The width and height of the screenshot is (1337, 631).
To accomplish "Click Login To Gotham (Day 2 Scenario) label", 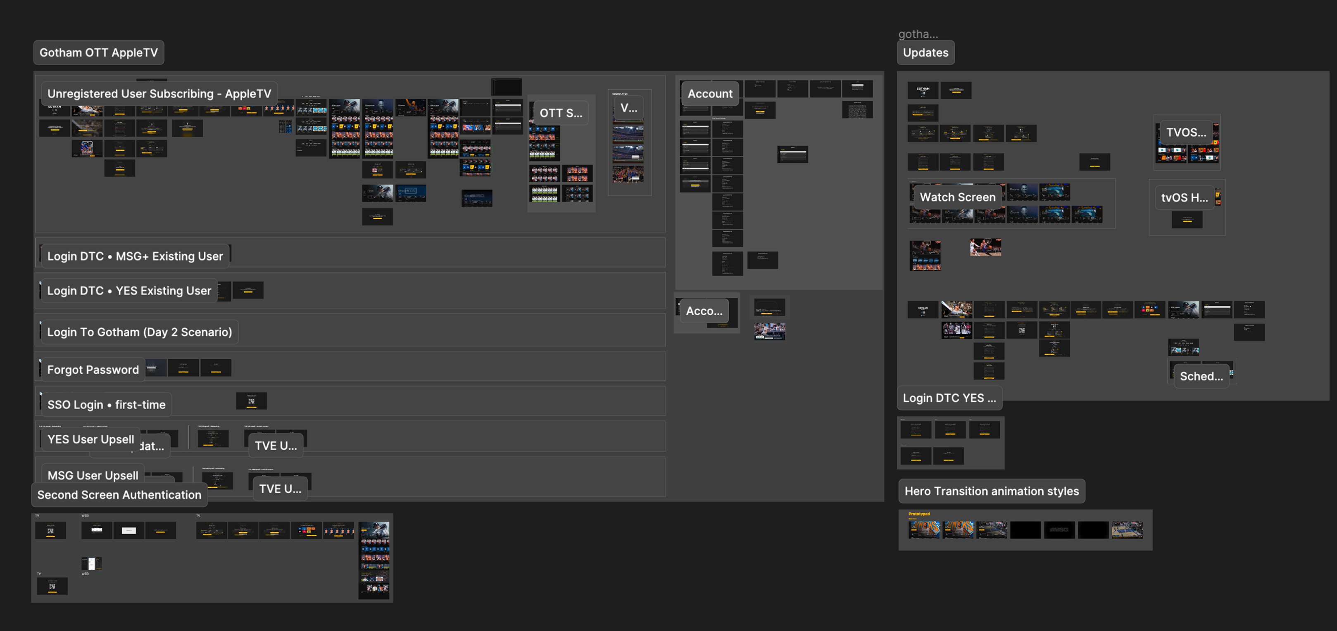I will coord(140,332).
